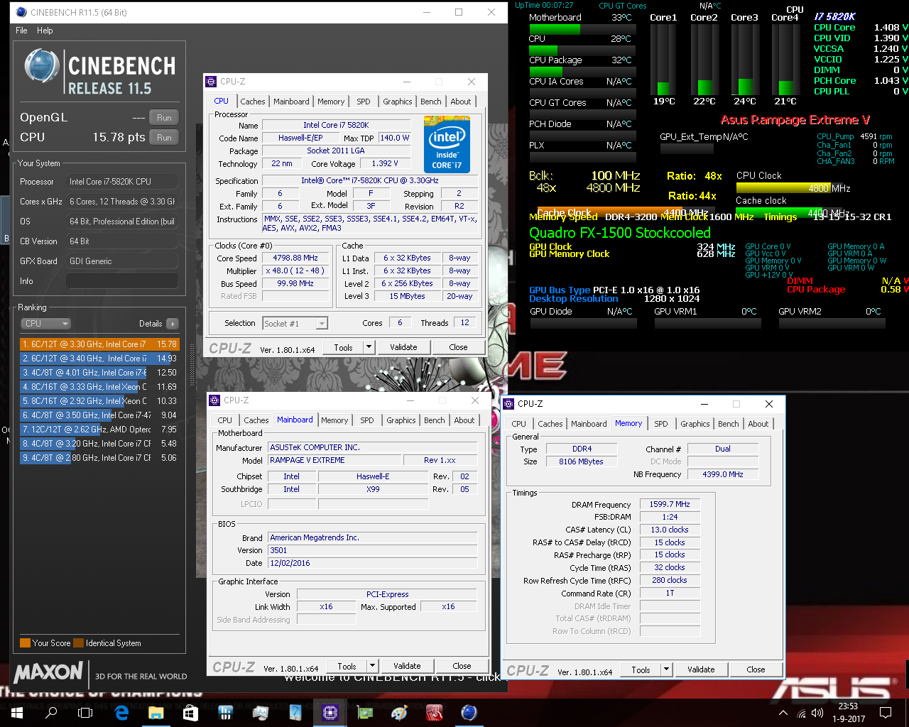Select ranking row 9 with score 5.06

coord(99,458)
